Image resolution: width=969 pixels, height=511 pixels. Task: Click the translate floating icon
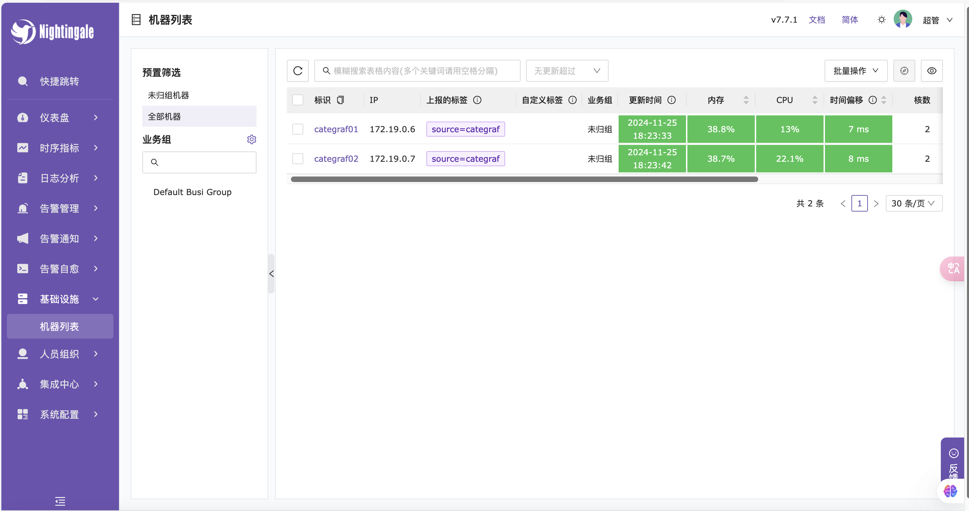(953, 268)
